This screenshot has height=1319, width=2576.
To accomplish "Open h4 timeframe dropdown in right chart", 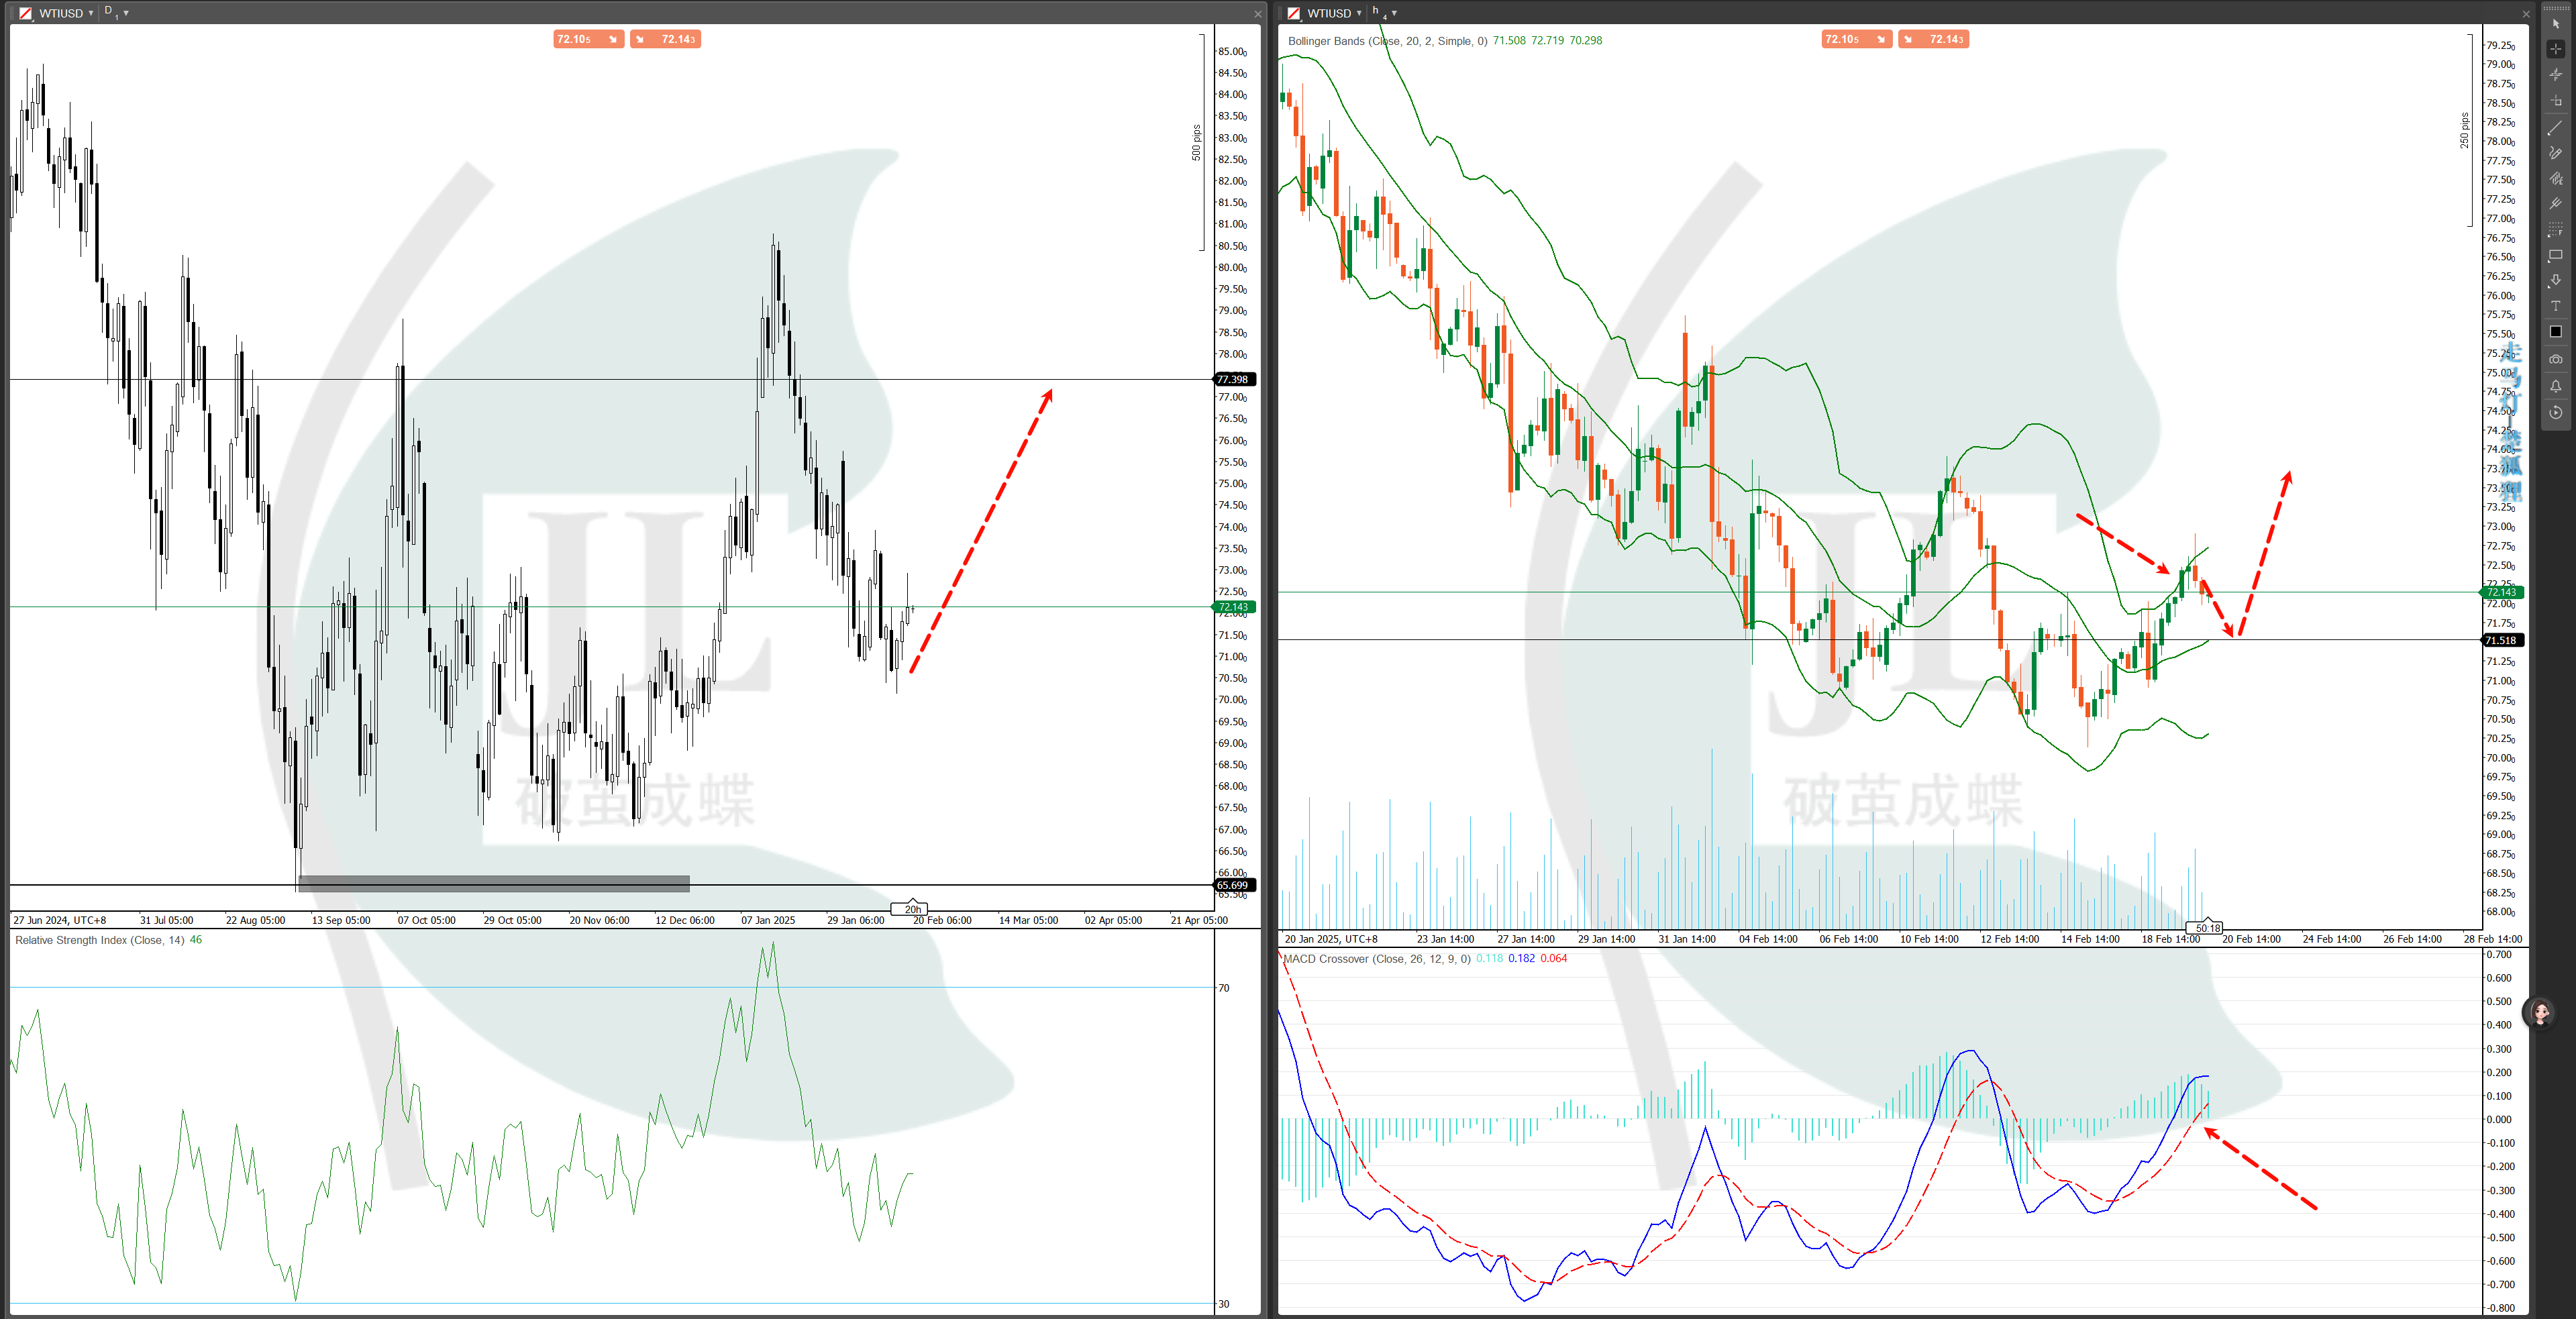I will coord(1384,13).
